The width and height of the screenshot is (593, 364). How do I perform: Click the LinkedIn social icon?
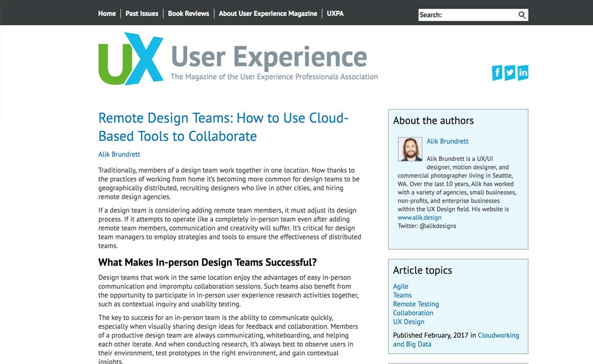[522, 73]
